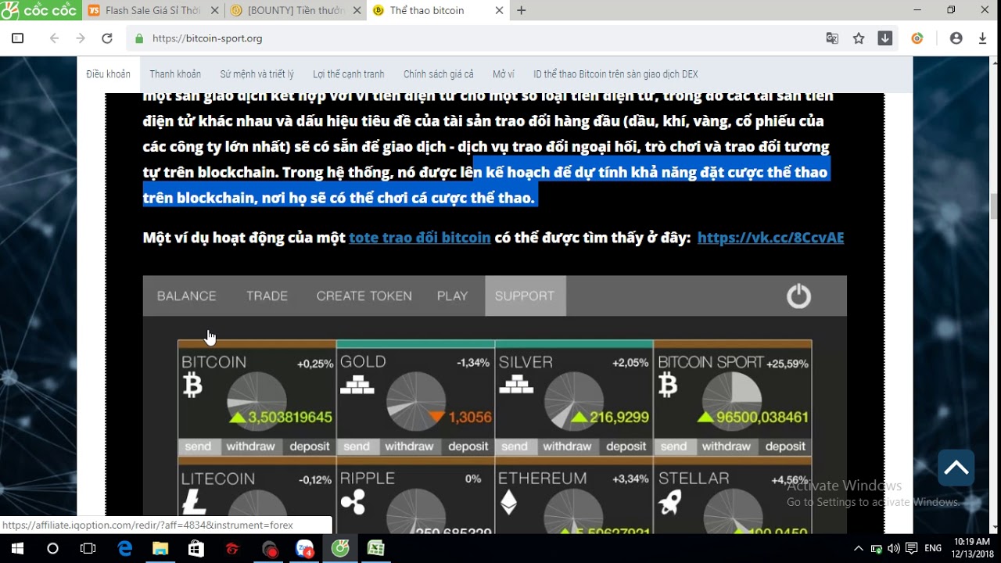Open a new browser tab
The height and width of the screenshot is (563, 1001).
[522, 10]
